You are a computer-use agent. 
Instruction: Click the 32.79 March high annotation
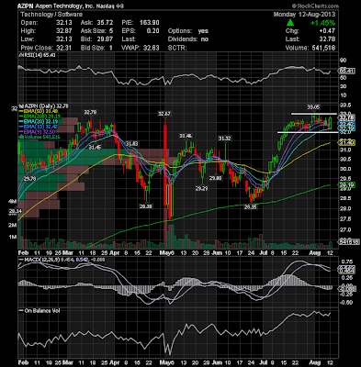pyautogui.click(x=90, y=113)
